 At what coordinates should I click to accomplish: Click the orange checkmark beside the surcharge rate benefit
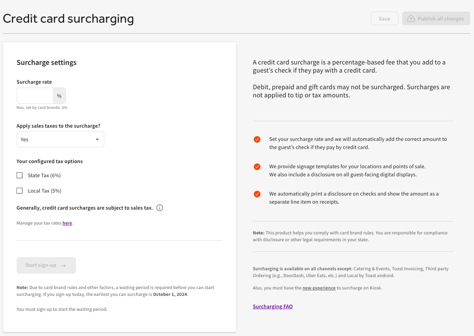pyautogui.click(x=257, y=139)
